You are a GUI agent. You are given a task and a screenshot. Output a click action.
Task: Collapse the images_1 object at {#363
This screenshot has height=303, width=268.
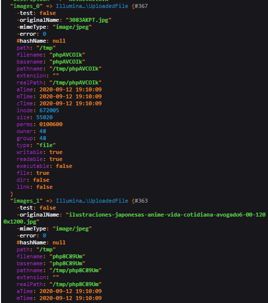[x=141, y=201]
